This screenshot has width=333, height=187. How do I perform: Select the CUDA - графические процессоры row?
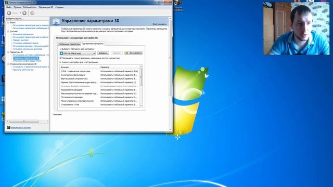[x=99, y=71]
